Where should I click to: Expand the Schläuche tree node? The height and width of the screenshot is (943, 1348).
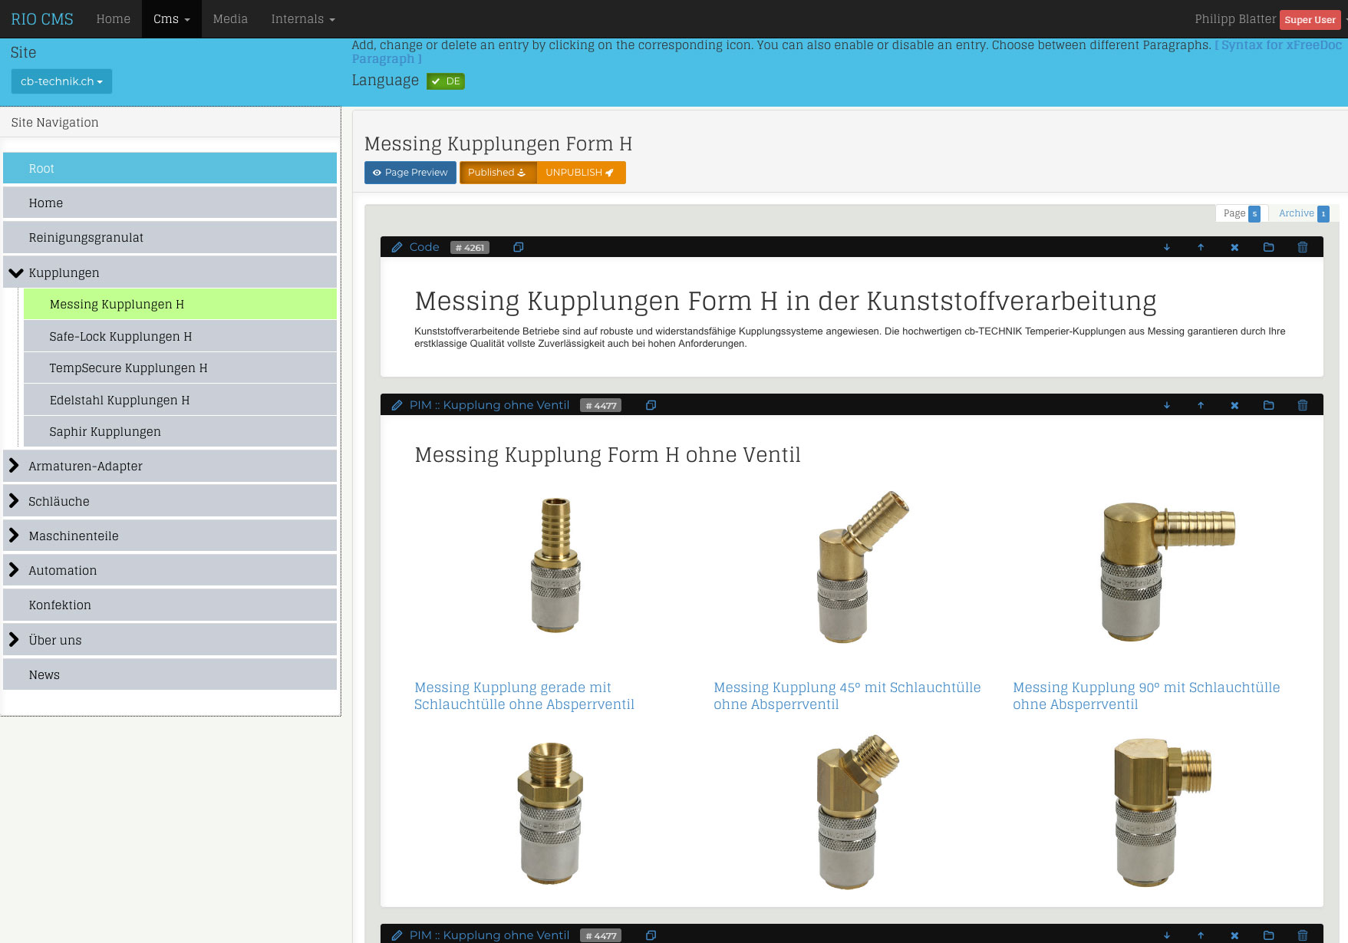click(x=14, y=501)
